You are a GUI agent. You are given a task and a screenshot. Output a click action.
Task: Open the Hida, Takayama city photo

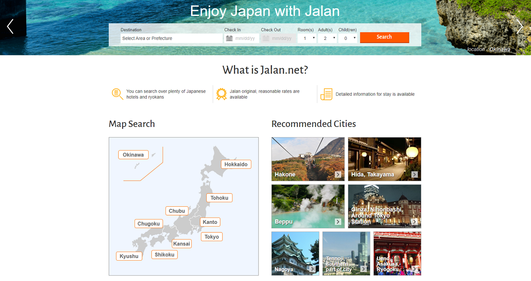(385, 159)
